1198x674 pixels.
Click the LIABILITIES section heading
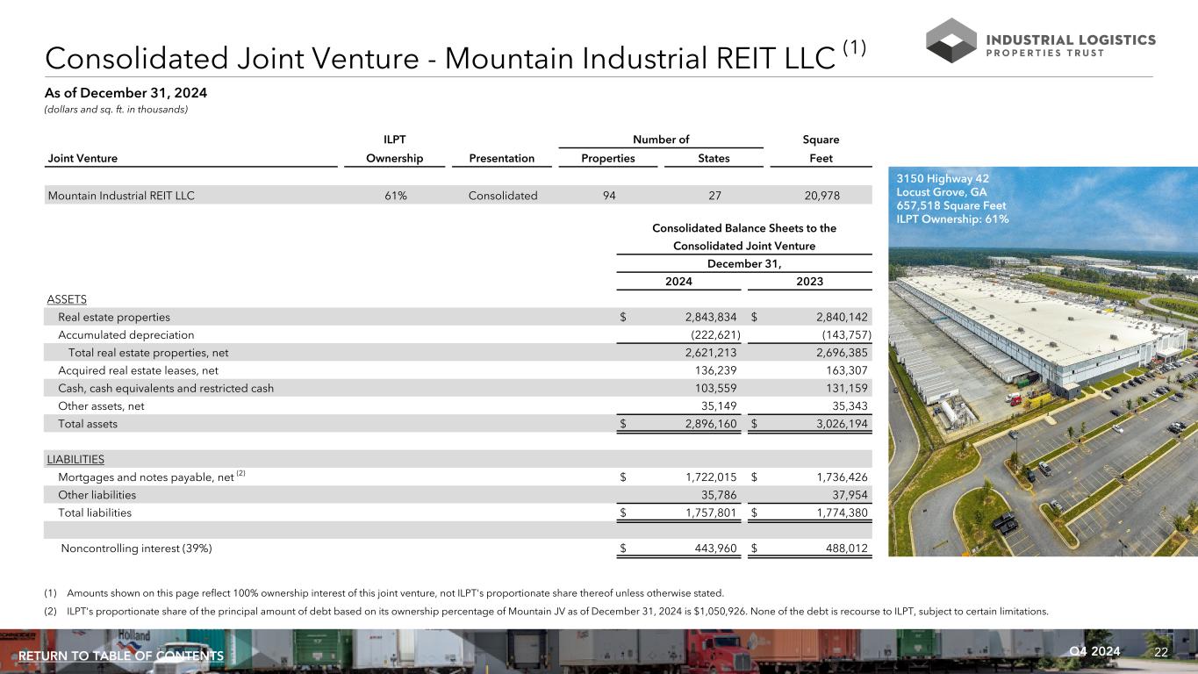click(x=75, y=459)
